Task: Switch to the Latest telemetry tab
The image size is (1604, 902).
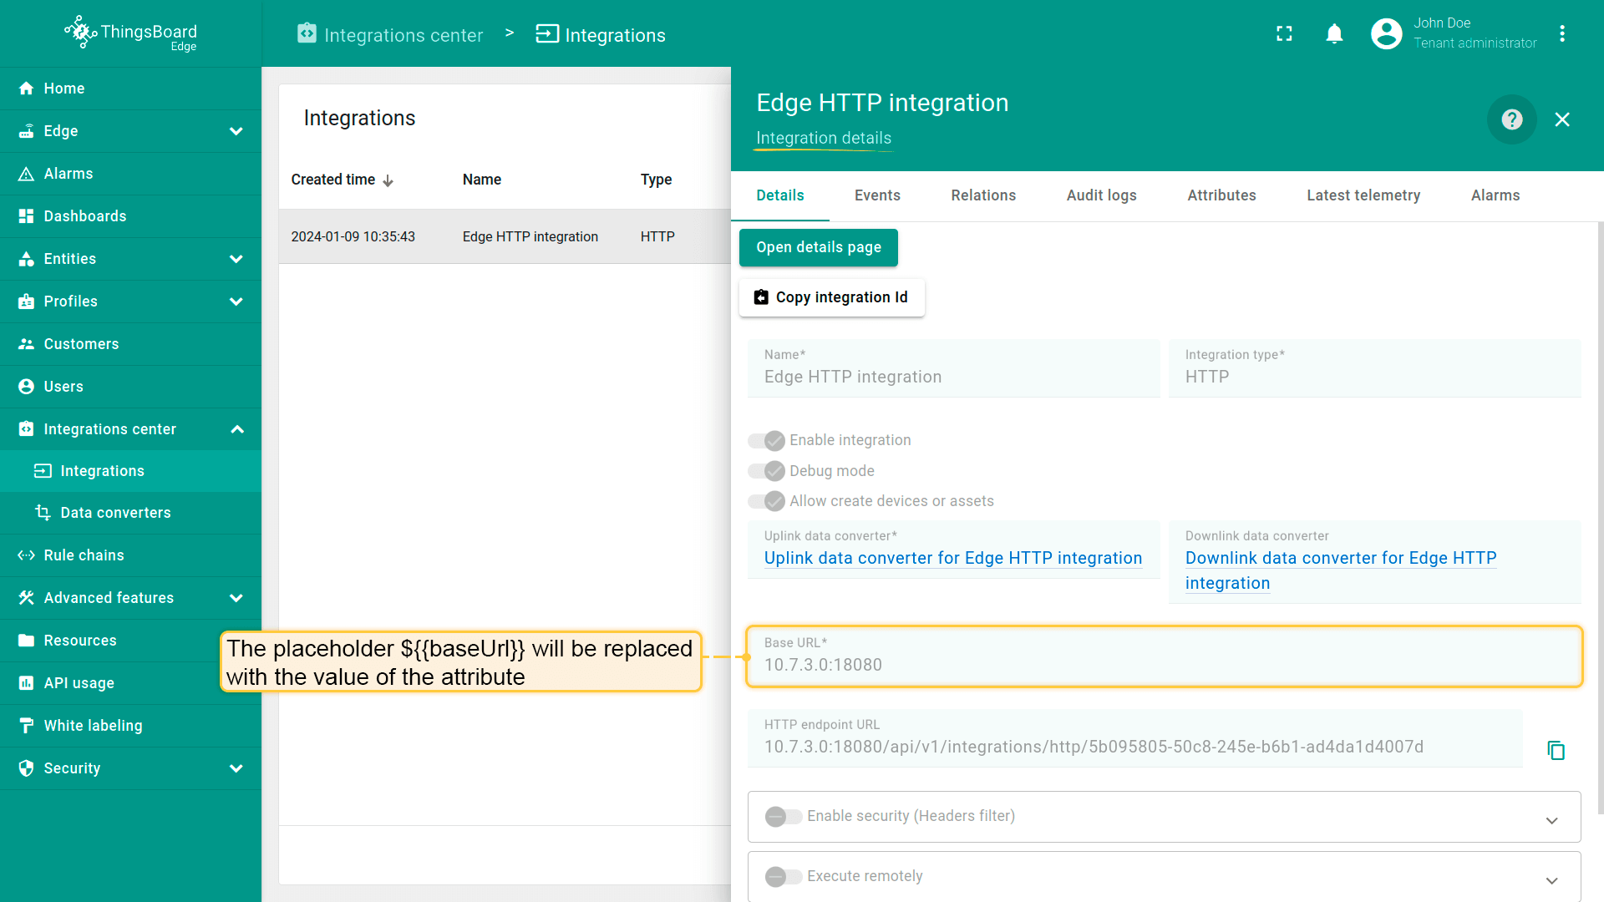Action: pyautogui.click(x=1363, y=195)
